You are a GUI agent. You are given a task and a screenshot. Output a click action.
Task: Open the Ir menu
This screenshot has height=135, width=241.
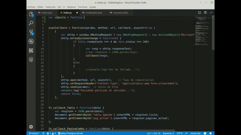pos(64,7)
